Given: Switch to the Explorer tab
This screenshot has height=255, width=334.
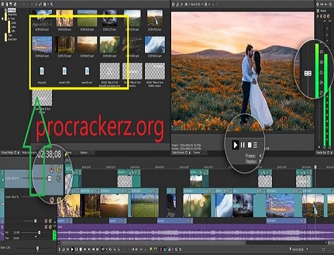Looking at the screenshot, I should [x=84, y=153].
